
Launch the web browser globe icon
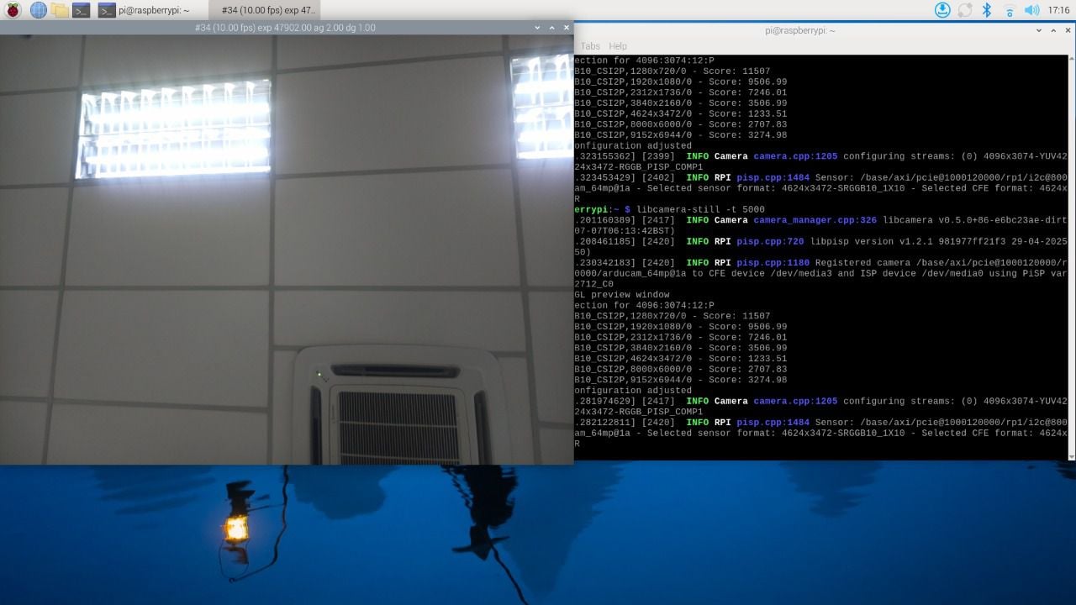point(38,10)
